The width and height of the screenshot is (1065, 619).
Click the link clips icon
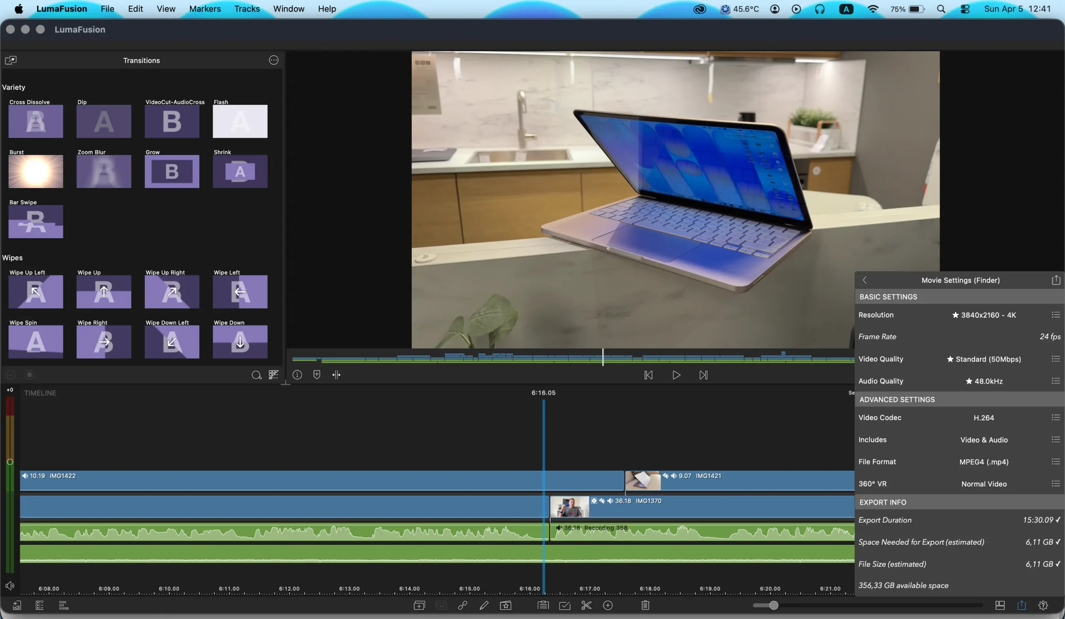pyautogui.click(x=462, y=605)
